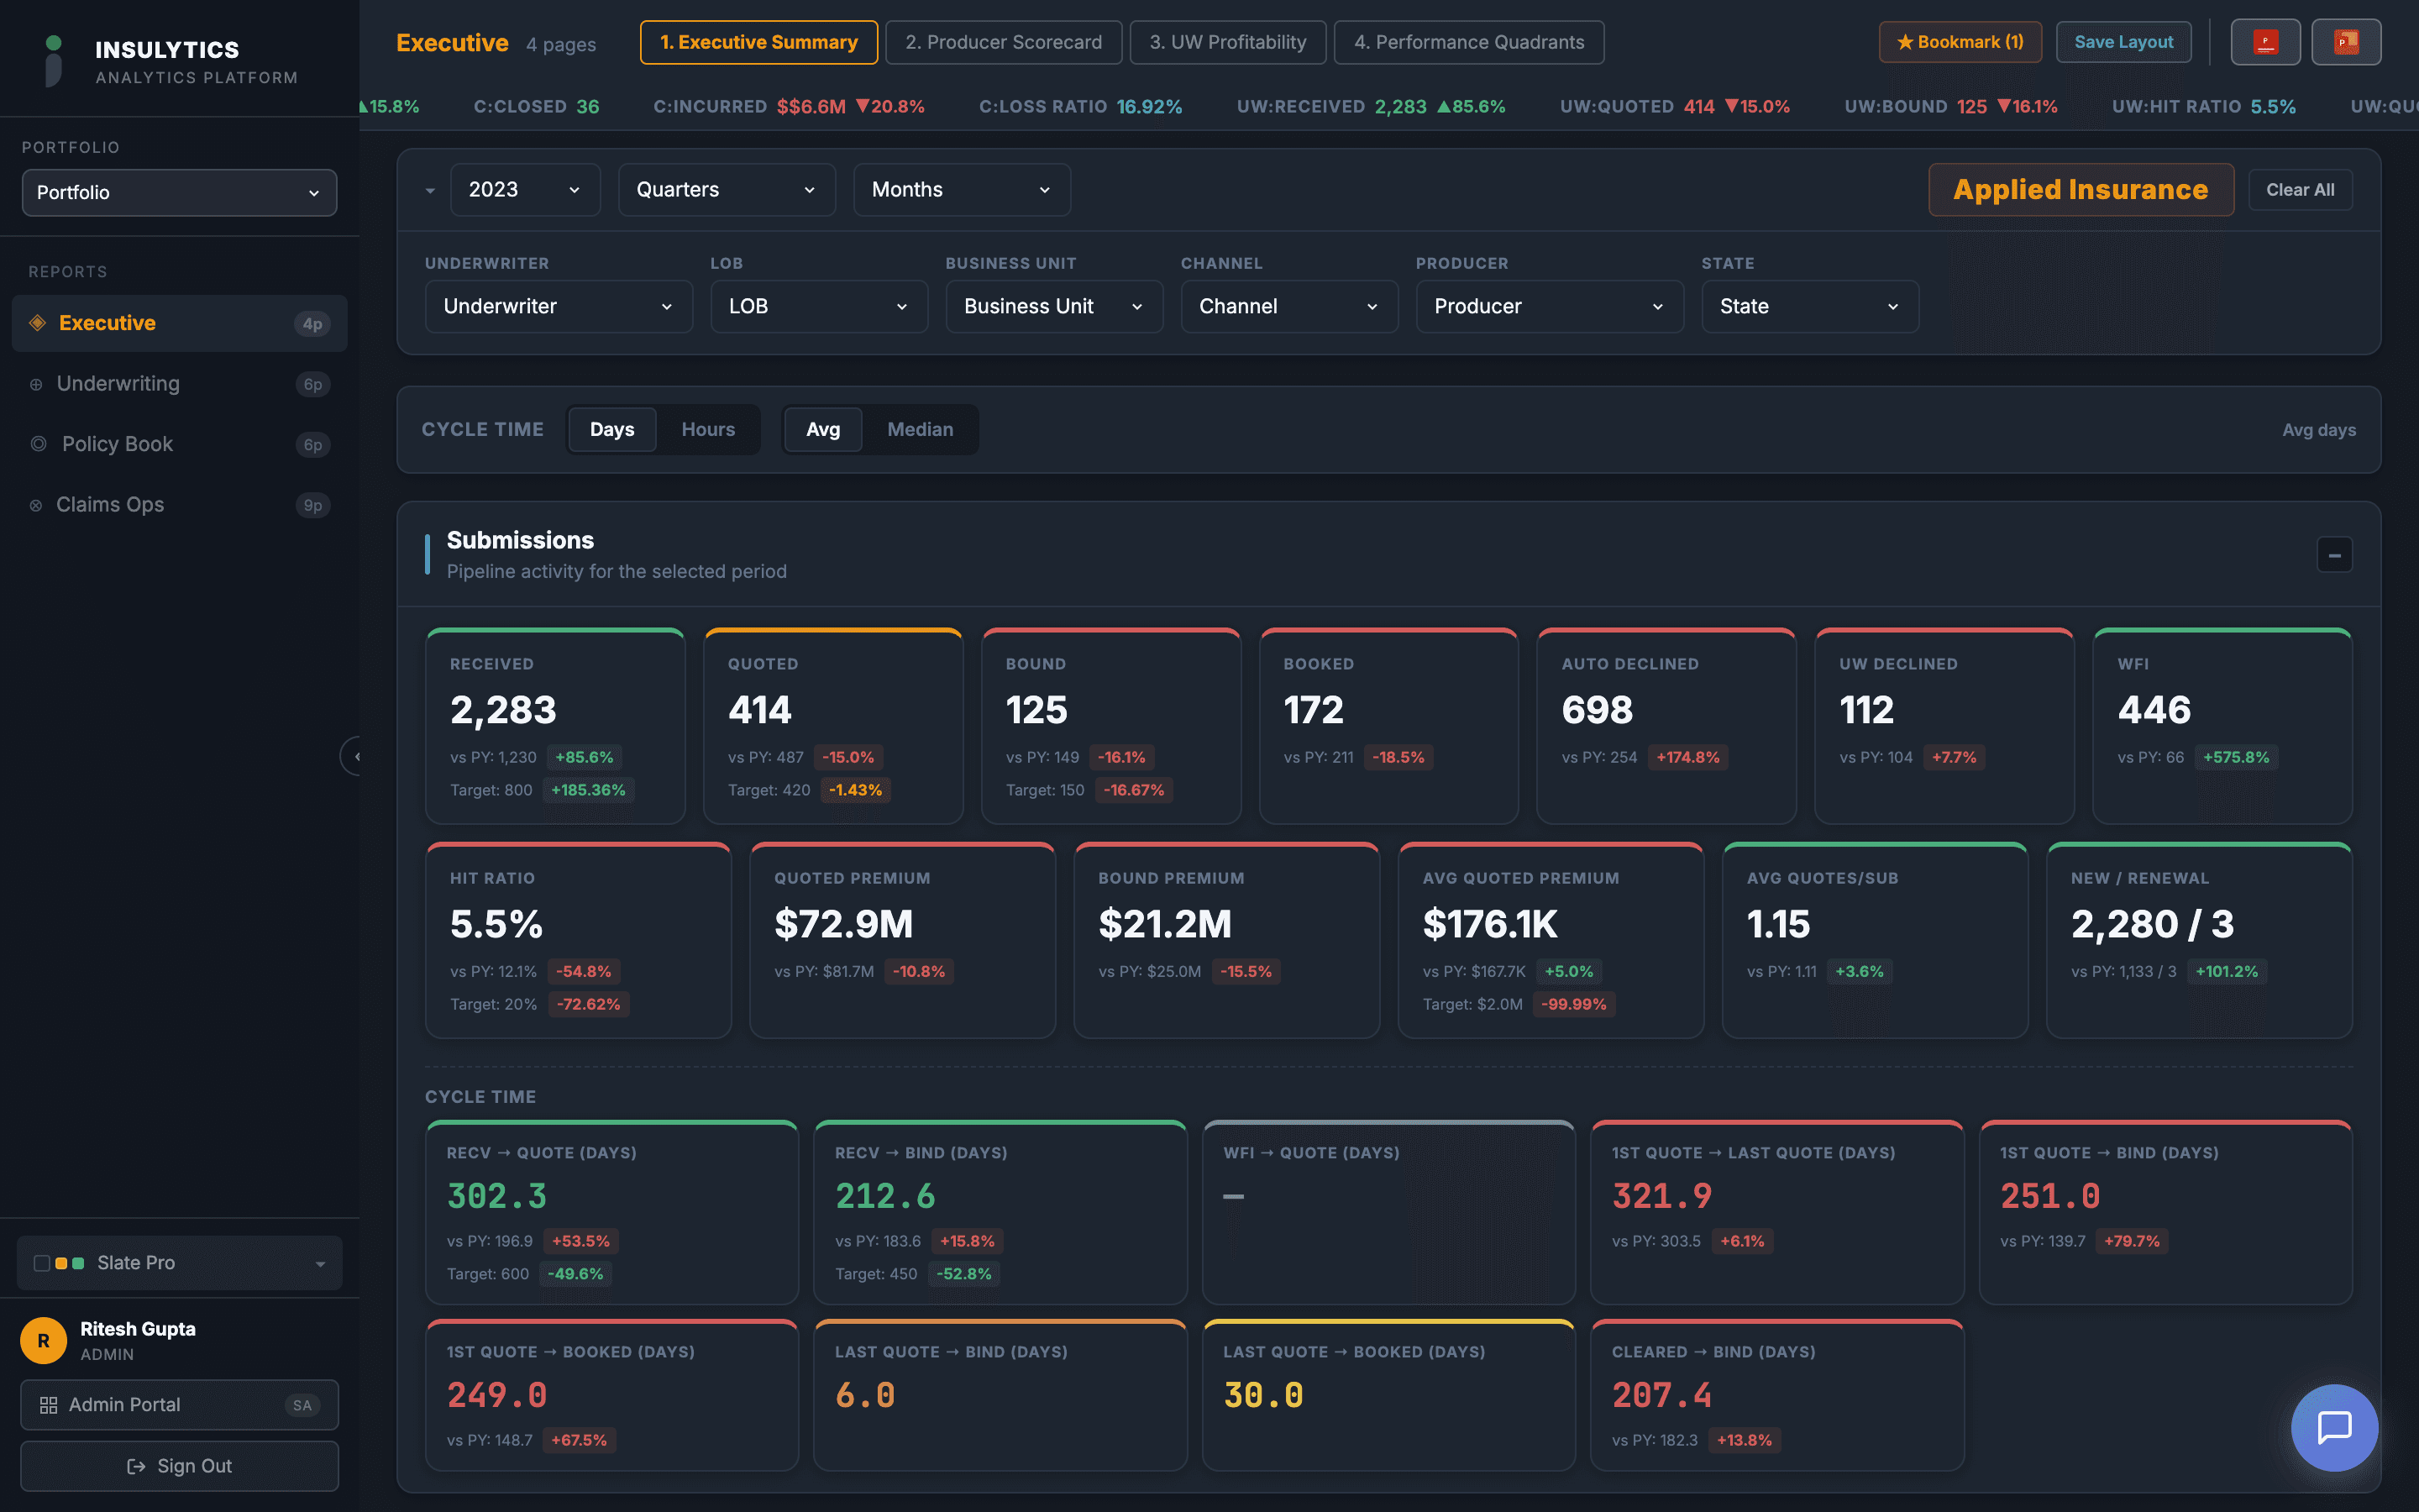Viewport: 2419px width, 1512px height.
Task: Open the 2023 year dropdown
Action: tap(525, 190)
